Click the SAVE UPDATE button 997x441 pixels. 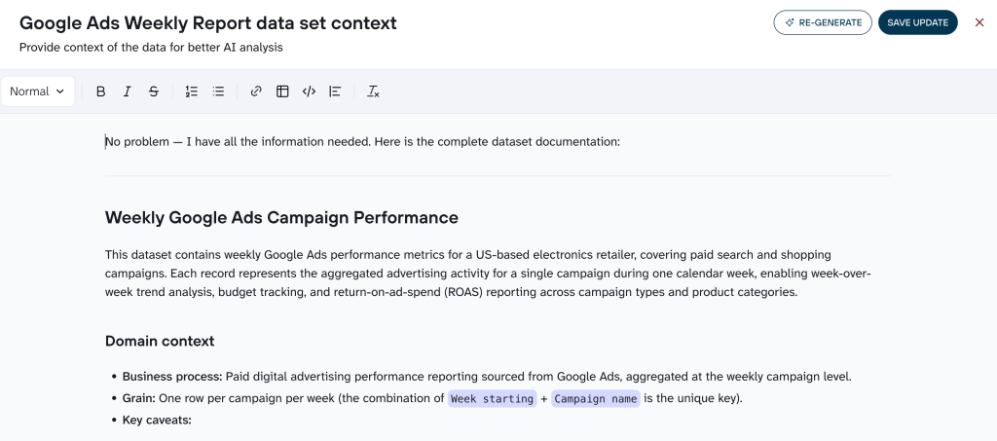(917, 22)
